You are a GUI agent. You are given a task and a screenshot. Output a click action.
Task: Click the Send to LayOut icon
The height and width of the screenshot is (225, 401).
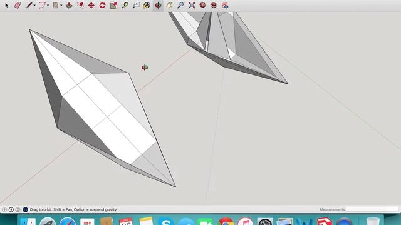click(x=225, y=5)
